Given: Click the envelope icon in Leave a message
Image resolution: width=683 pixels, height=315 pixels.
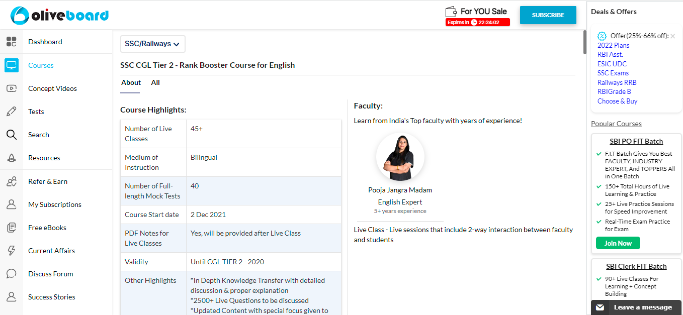Looking at the screenshot, I should pyautogui.click(x=600, y=307).
